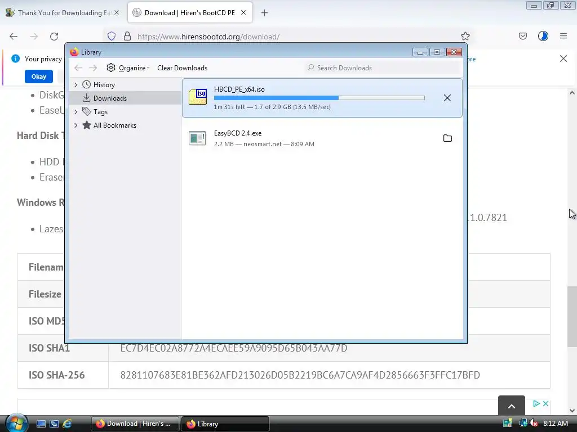Click the back-to-top arrow button
577x432 pixels.
(x=512, y=406)
